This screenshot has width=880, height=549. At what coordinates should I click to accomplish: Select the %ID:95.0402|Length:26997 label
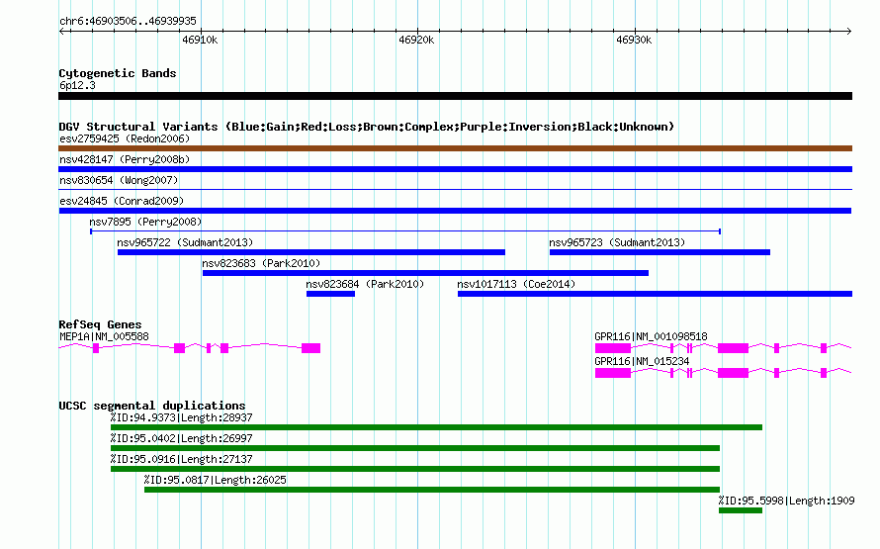pyautogui.click(x=181, y=438)
